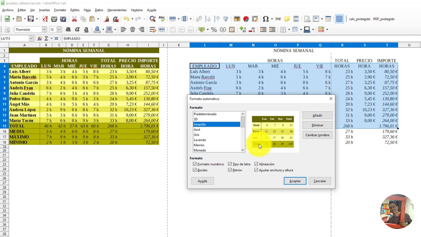Click the Print icon
The height and width of the screenshot is (237, 421).
point(54,19)
